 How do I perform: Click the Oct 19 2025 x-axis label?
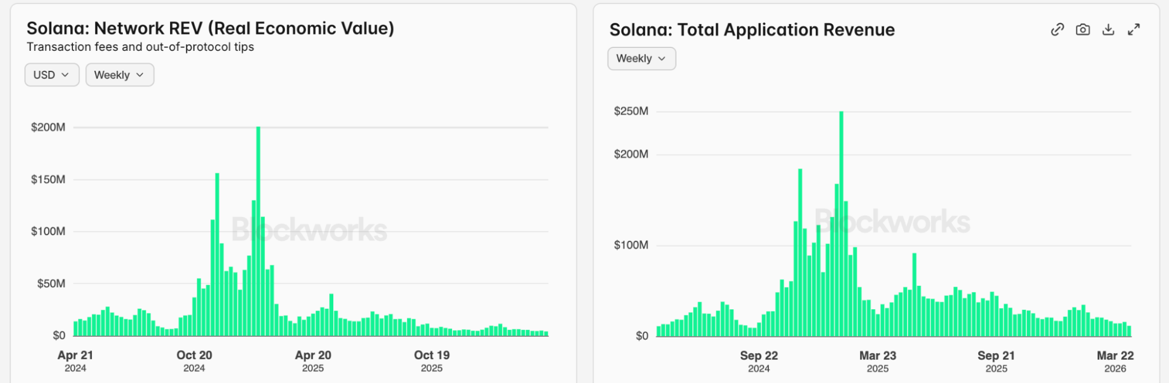[432, 361]
